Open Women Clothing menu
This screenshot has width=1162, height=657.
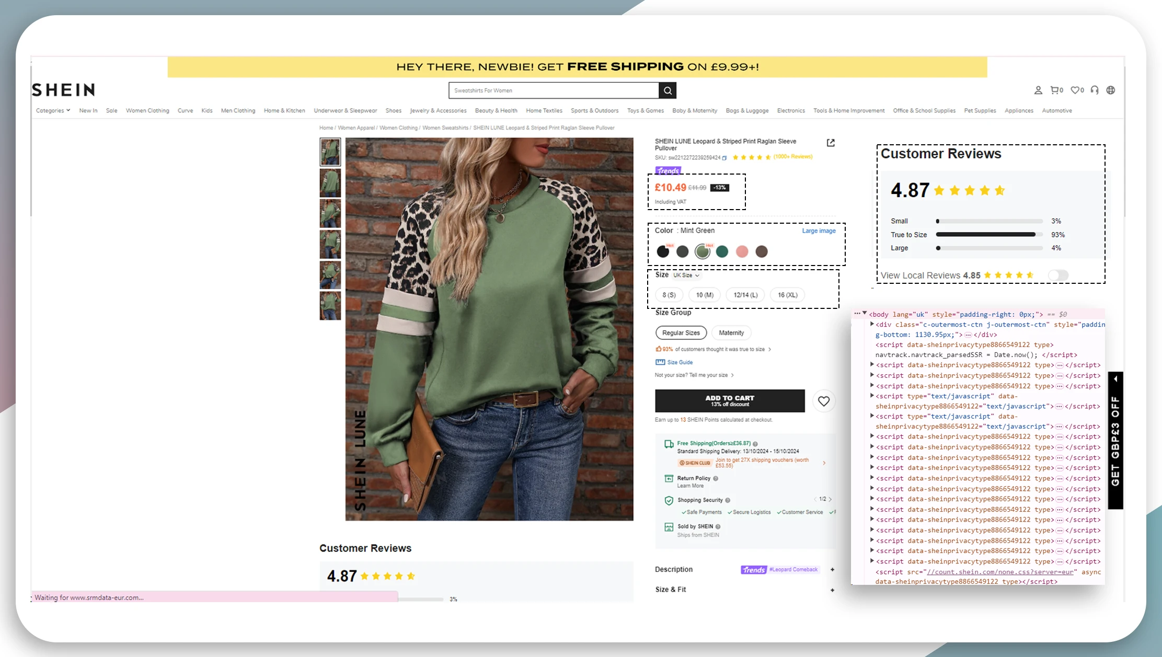(147, 111)
